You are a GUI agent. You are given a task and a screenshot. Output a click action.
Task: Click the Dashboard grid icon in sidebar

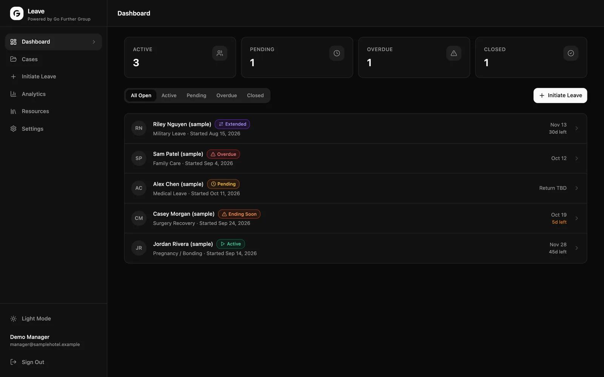click(x=13, y=42)
